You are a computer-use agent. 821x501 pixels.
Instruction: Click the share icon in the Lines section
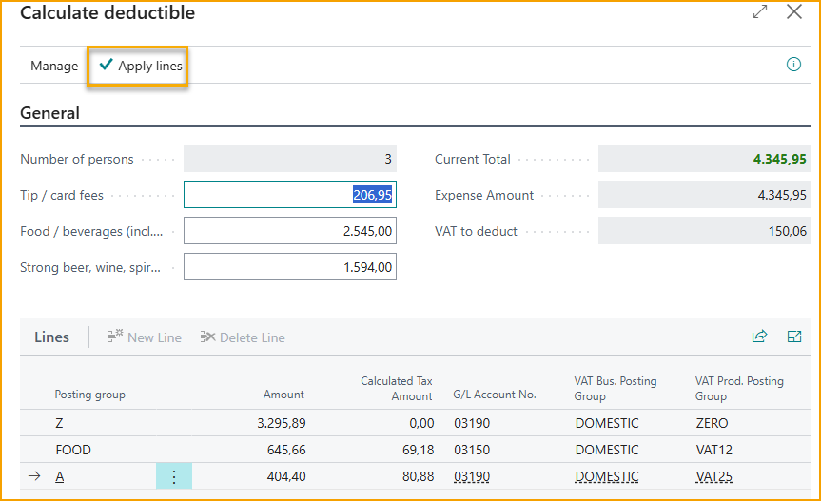759,337
